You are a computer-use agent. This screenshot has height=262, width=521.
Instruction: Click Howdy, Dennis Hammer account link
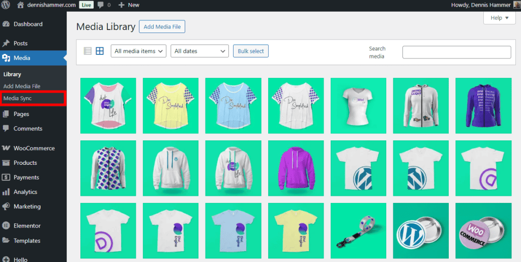pos(481,5)
